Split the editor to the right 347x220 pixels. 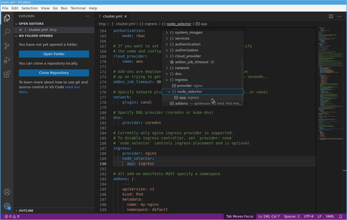point(331,16)
